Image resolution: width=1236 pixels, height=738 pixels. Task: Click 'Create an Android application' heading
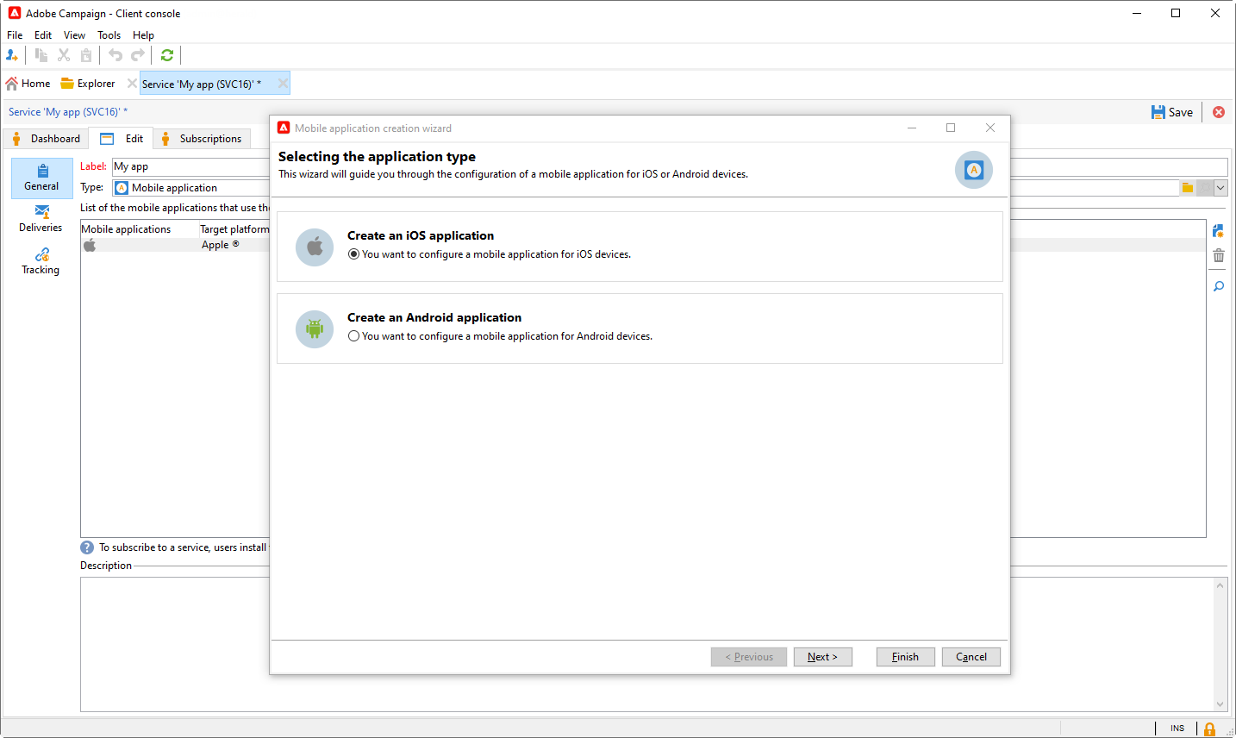[434, 317]
